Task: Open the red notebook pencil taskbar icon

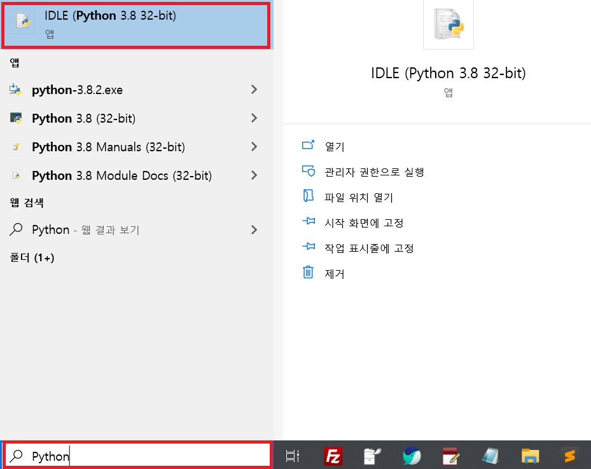Action: pyautogui.click(x=451, y=456)
